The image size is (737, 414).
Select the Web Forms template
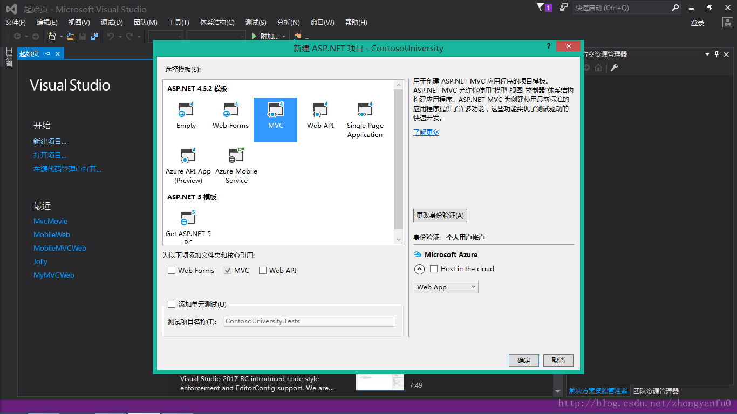(230, 116)
